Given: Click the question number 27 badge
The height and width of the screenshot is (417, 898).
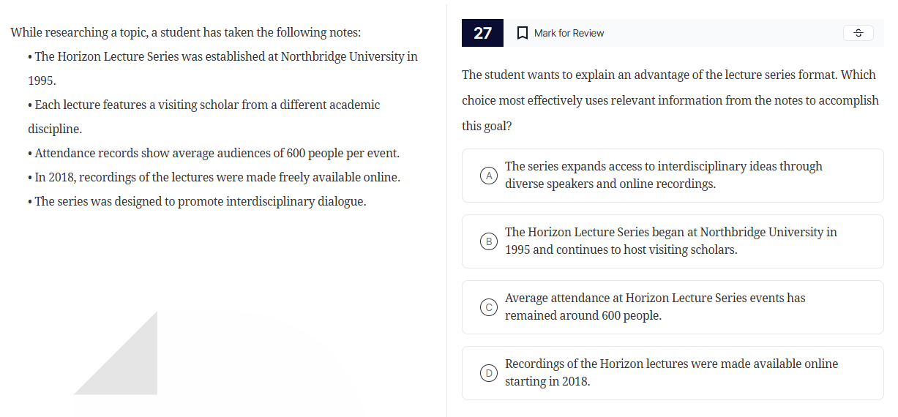Looking at the screenshot, I should pos(482,33).
